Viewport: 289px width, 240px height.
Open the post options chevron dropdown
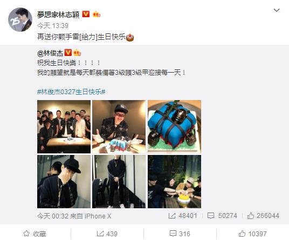(x=277, y=10)
